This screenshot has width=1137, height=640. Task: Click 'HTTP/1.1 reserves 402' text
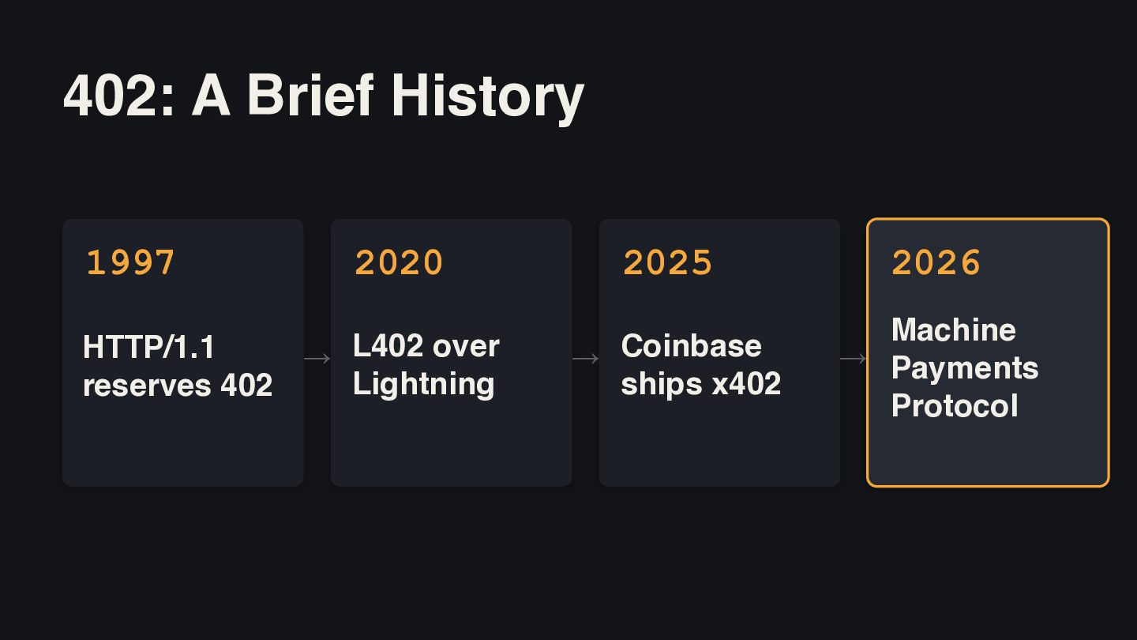point(178,366)
